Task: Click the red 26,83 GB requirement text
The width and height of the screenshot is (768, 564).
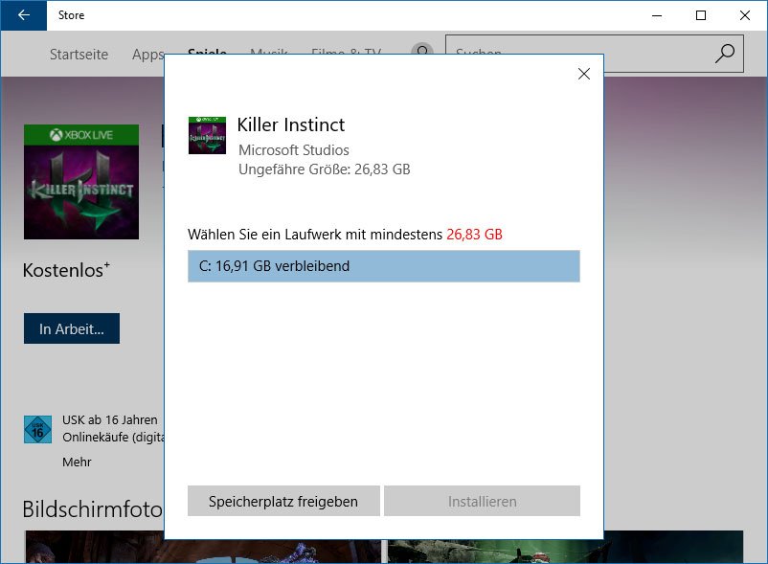Action: [x=474, y=235]
